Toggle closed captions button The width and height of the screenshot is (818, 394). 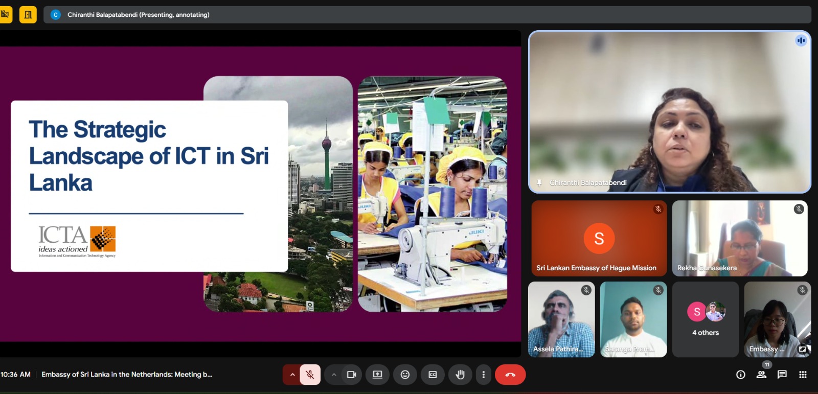433,375
